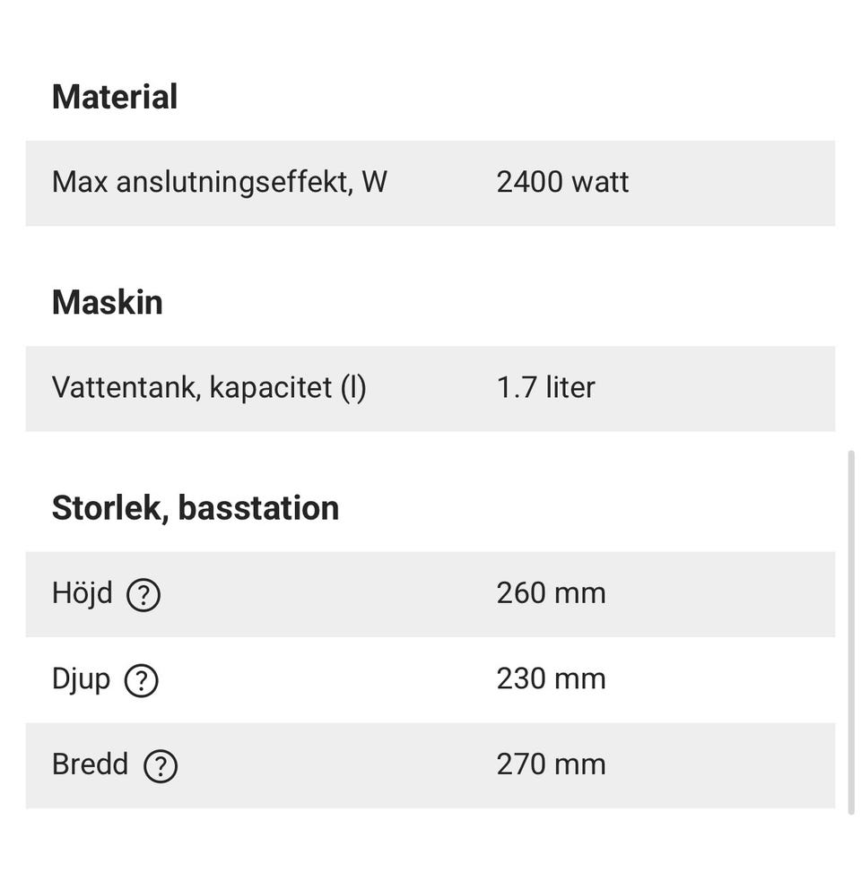
Task: Select the 230 mm depth value
Action: click(x=551, y=679)
